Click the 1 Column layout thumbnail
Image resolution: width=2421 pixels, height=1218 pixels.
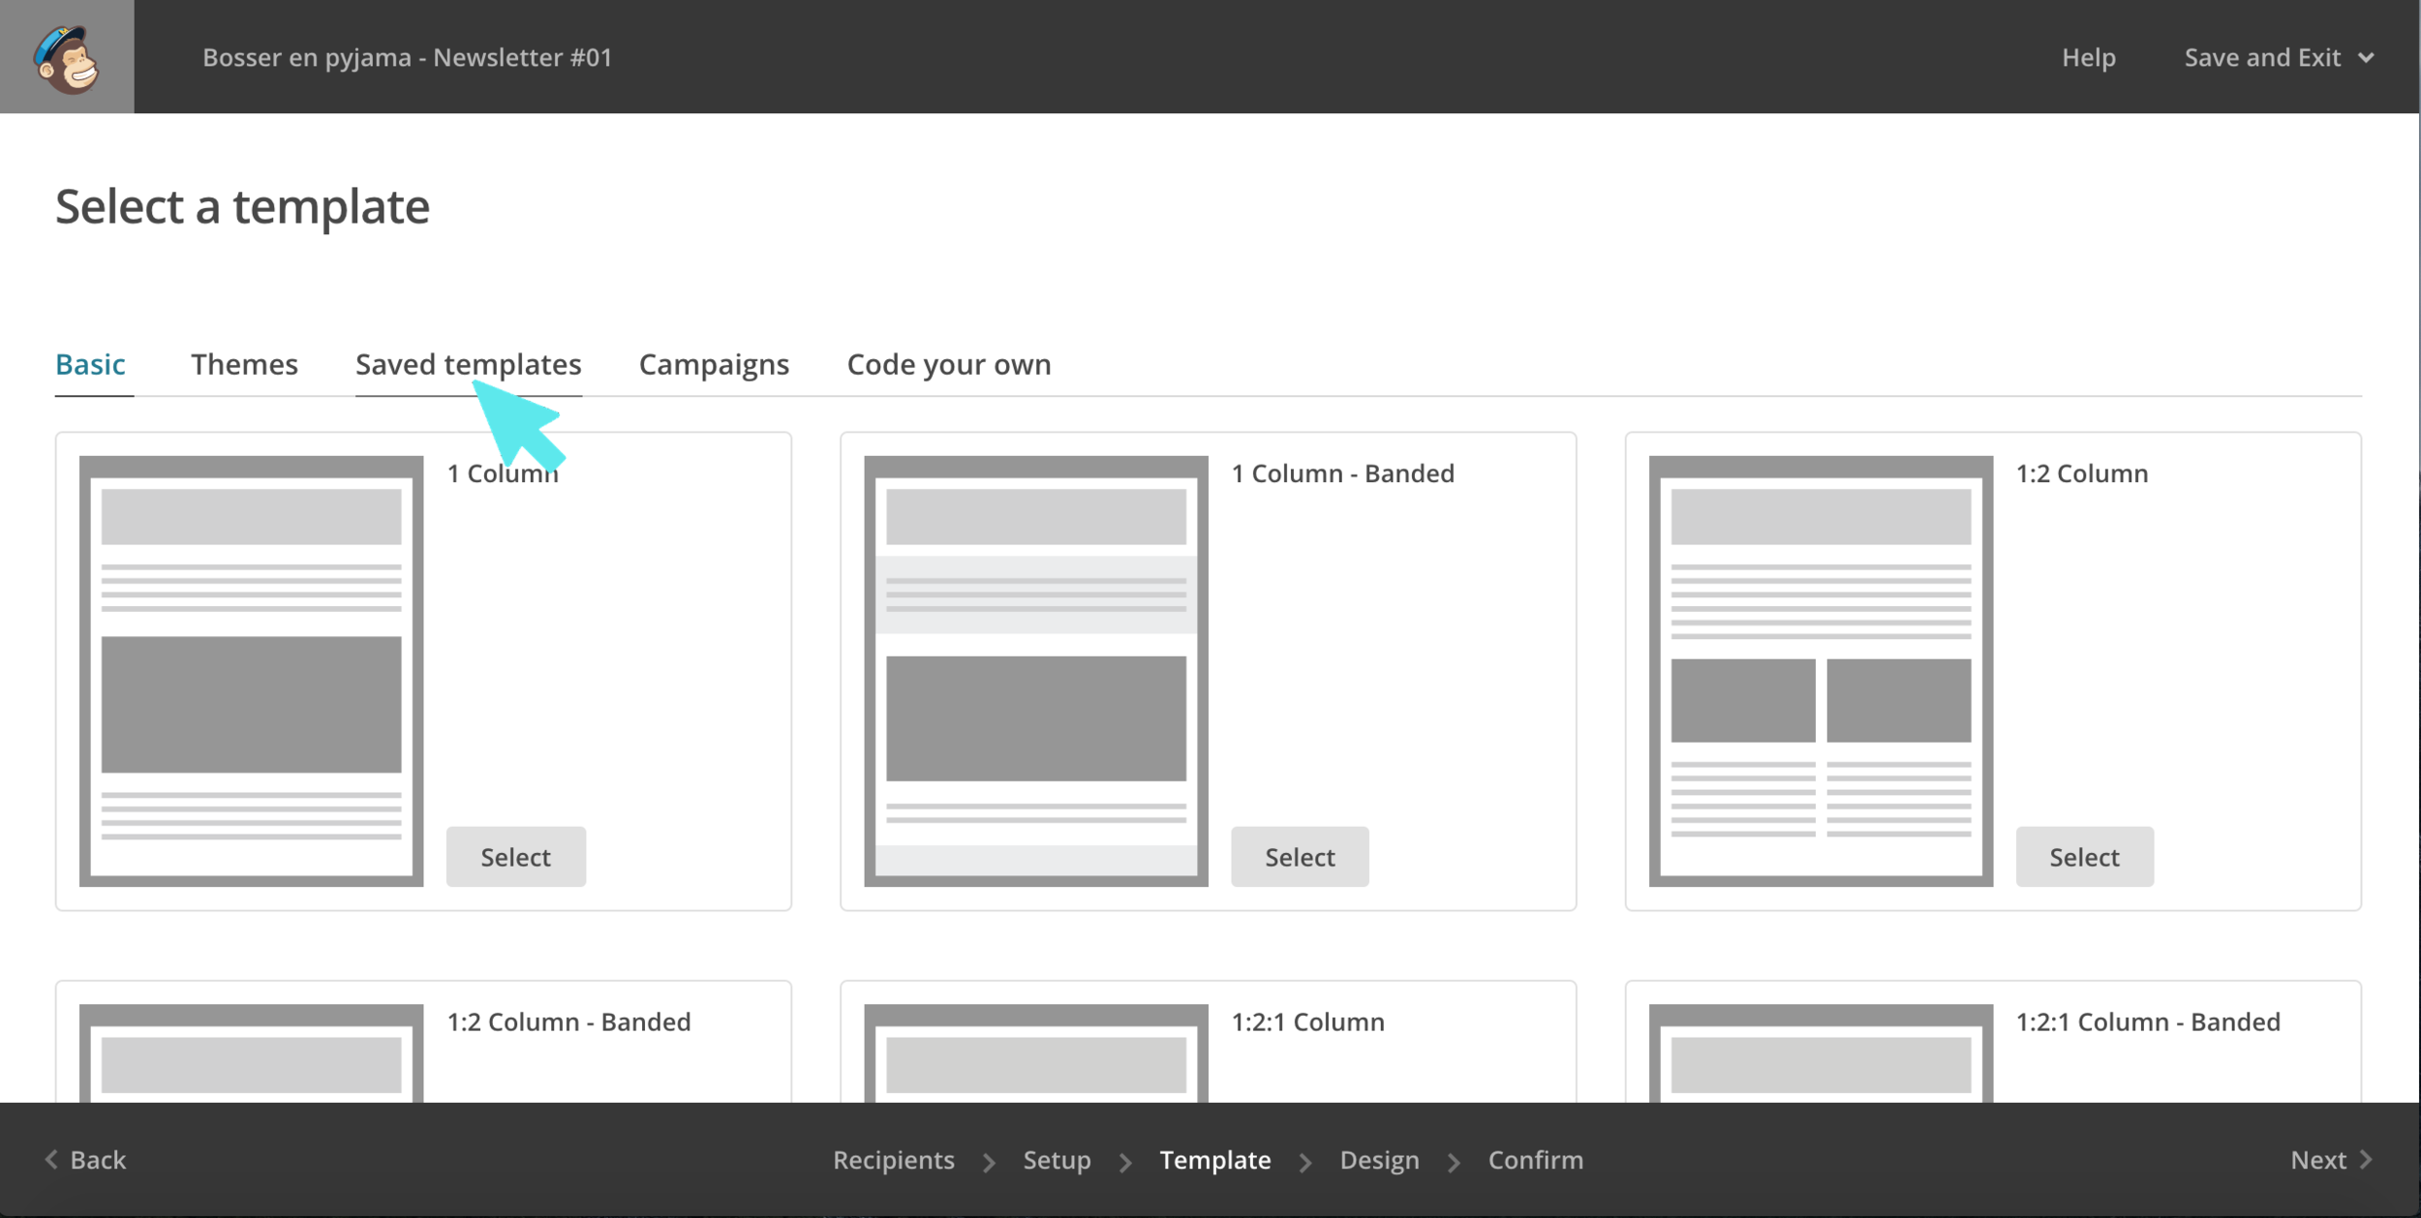tap(251, 670)
